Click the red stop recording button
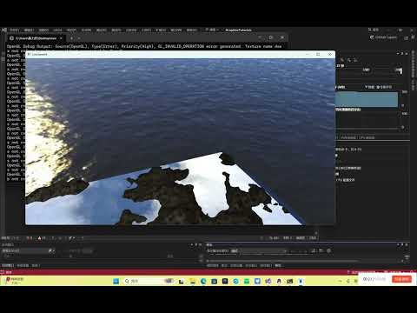 coord(401,279)
